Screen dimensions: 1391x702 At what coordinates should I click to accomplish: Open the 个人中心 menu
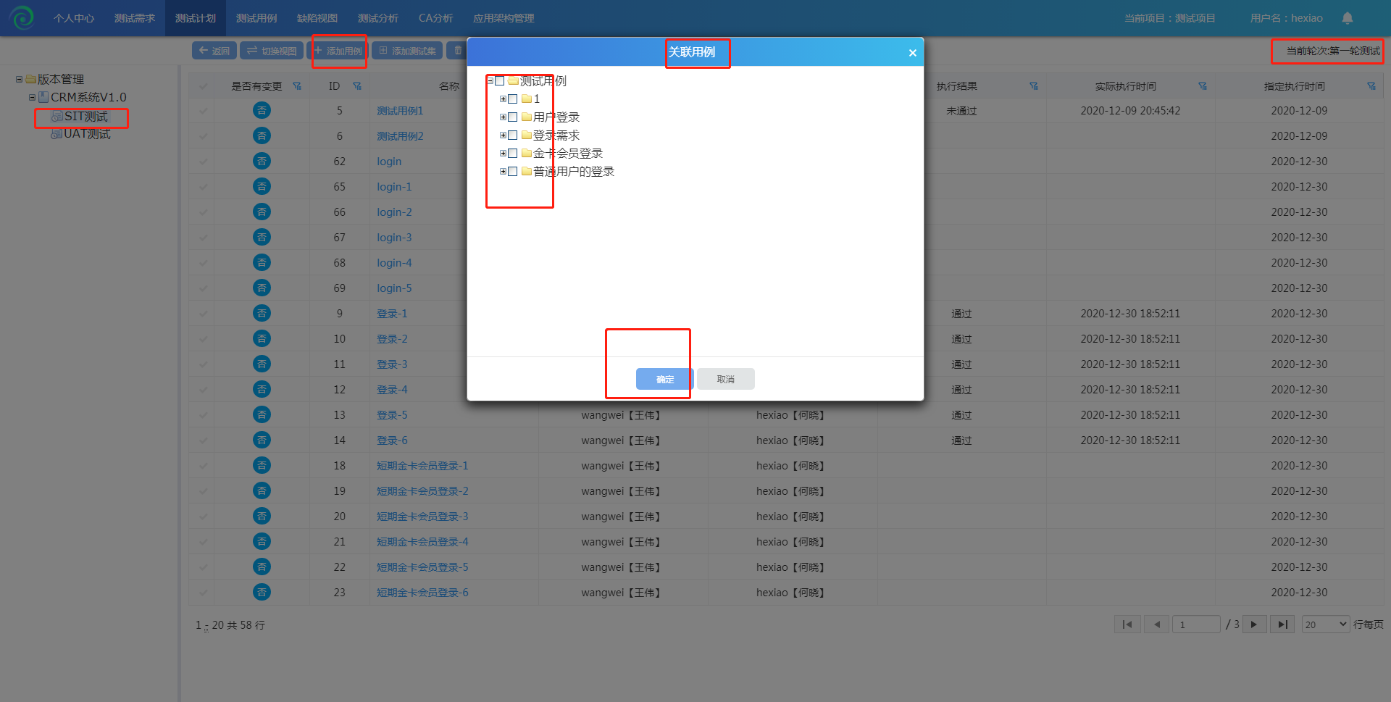[x=74, y=18]
